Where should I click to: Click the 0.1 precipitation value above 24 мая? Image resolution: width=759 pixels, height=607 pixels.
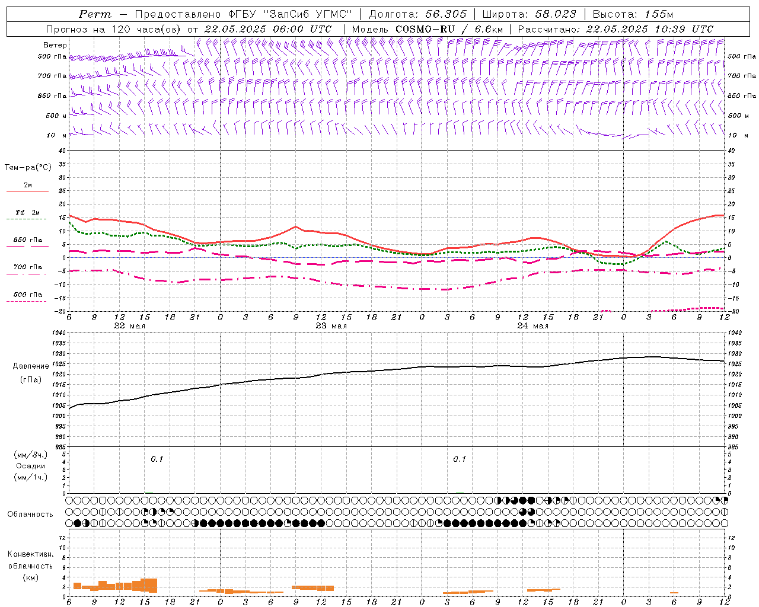[x=460, y=459]
